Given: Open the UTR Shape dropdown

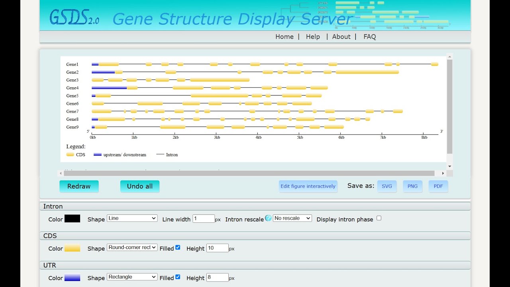Looking at the screenshot, I should 132,277.
